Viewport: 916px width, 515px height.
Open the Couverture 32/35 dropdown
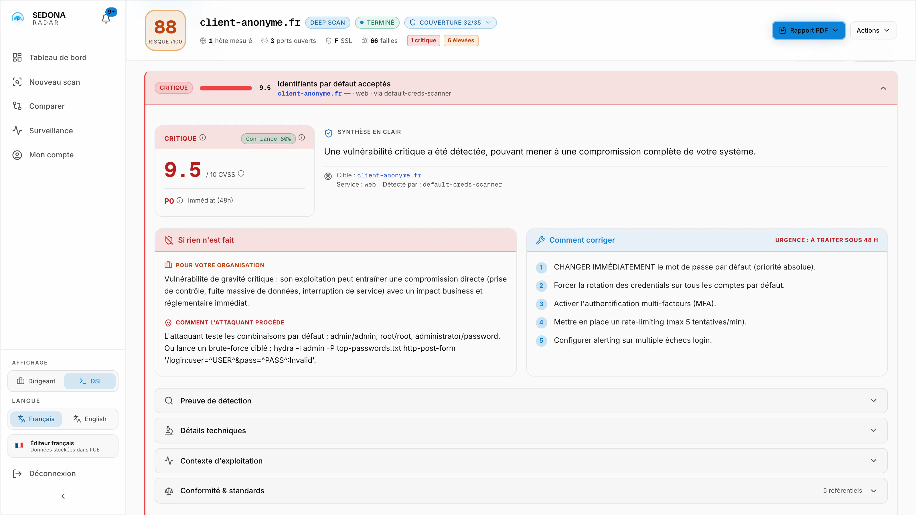click(x=450, y=22)
